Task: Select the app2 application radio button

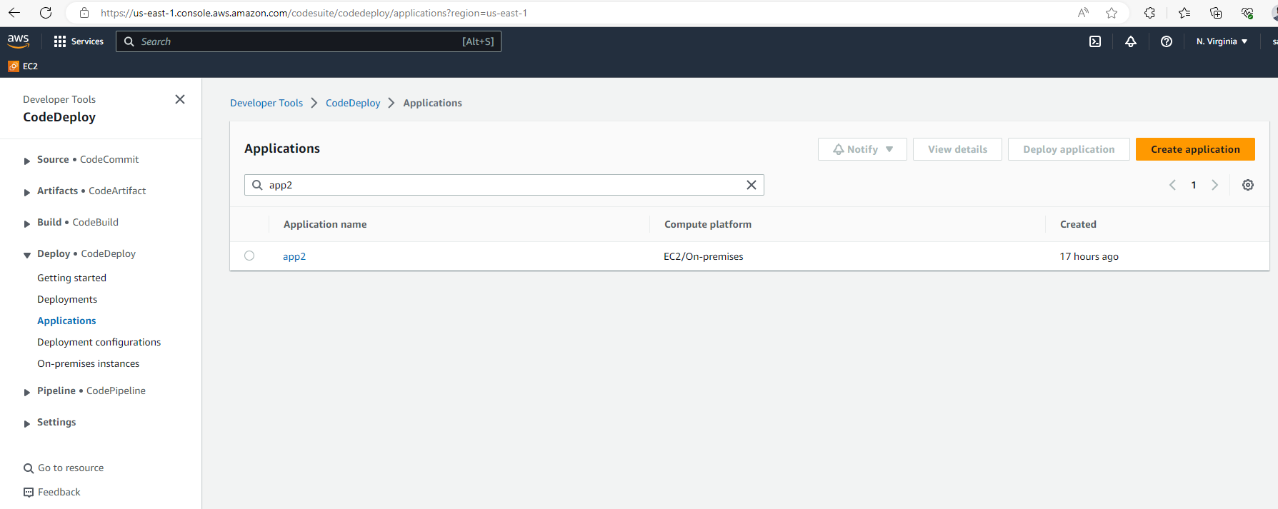Action: point(249,256)
